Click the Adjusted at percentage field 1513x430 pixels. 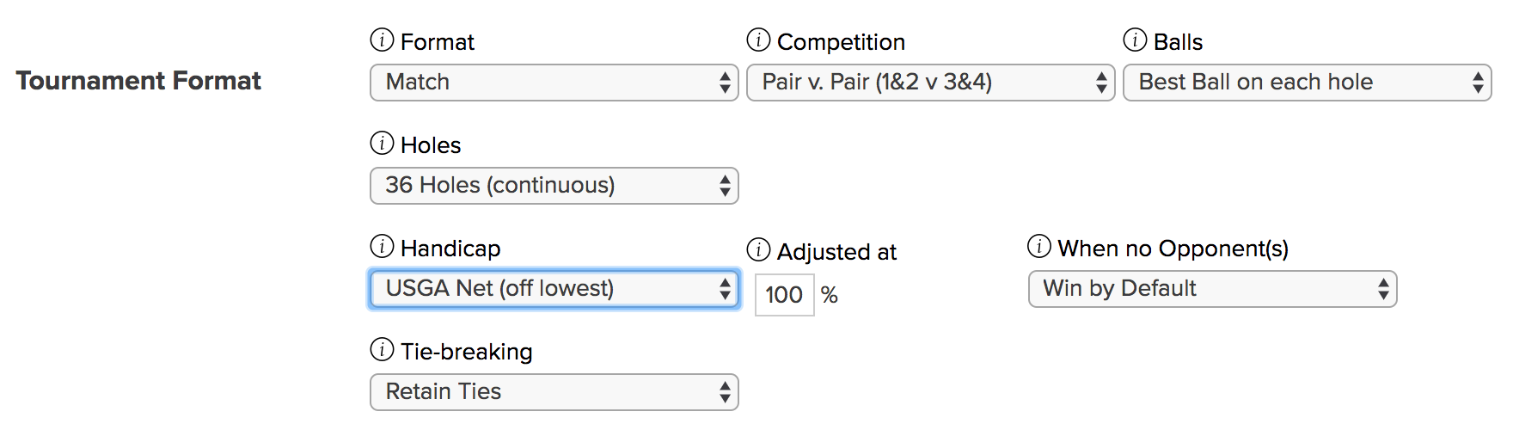click(785, 295)
